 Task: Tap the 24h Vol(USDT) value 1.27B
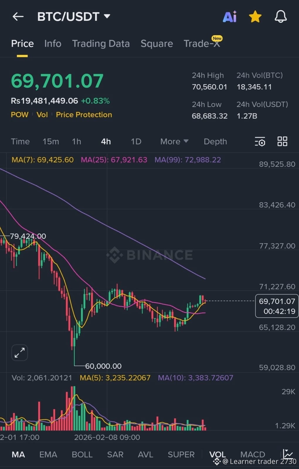[x=247, y=116]
